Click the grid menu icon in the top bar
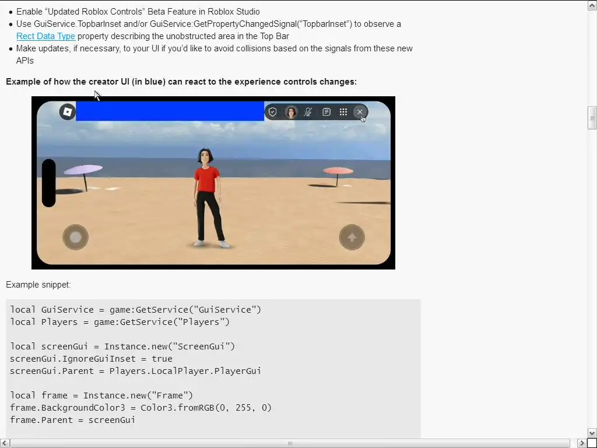Image resolution: width=597 pixels, height=448 pixels. click(x=343, y=112)
